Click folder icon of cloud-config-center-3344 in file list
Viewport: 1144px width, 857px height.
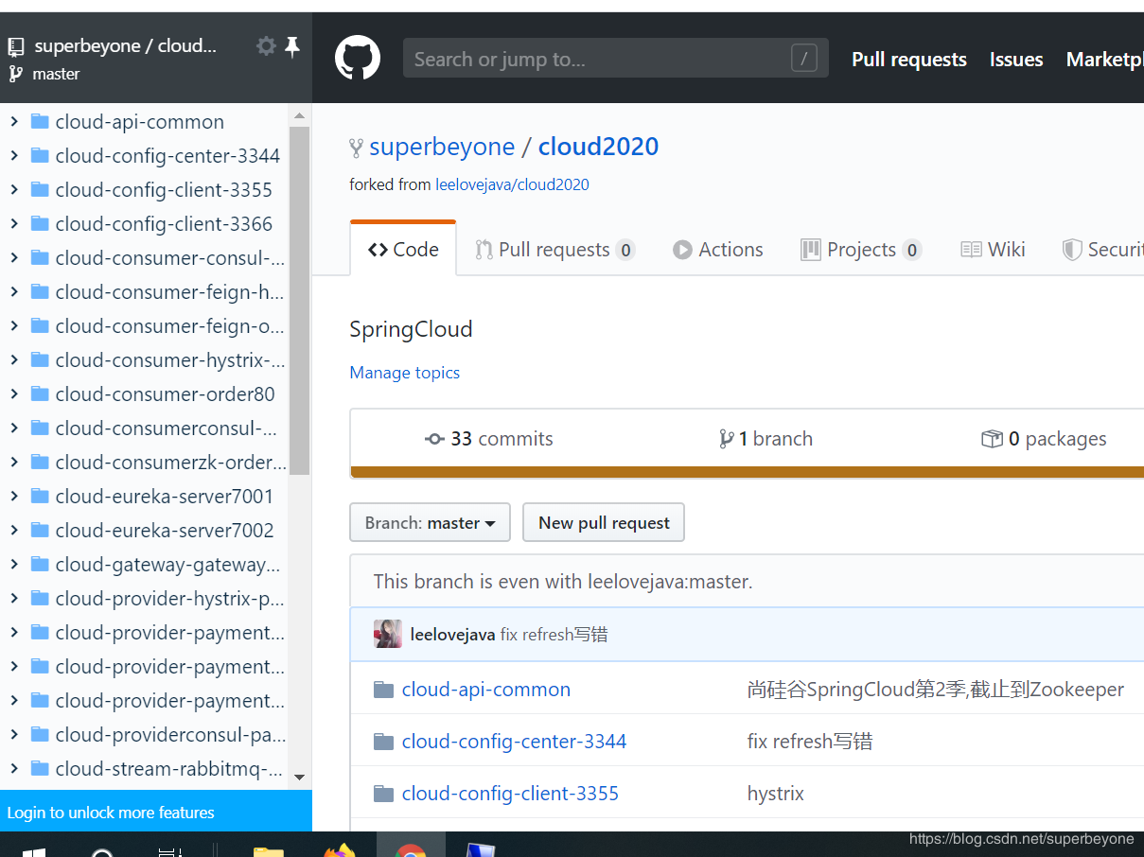[383, 742]
